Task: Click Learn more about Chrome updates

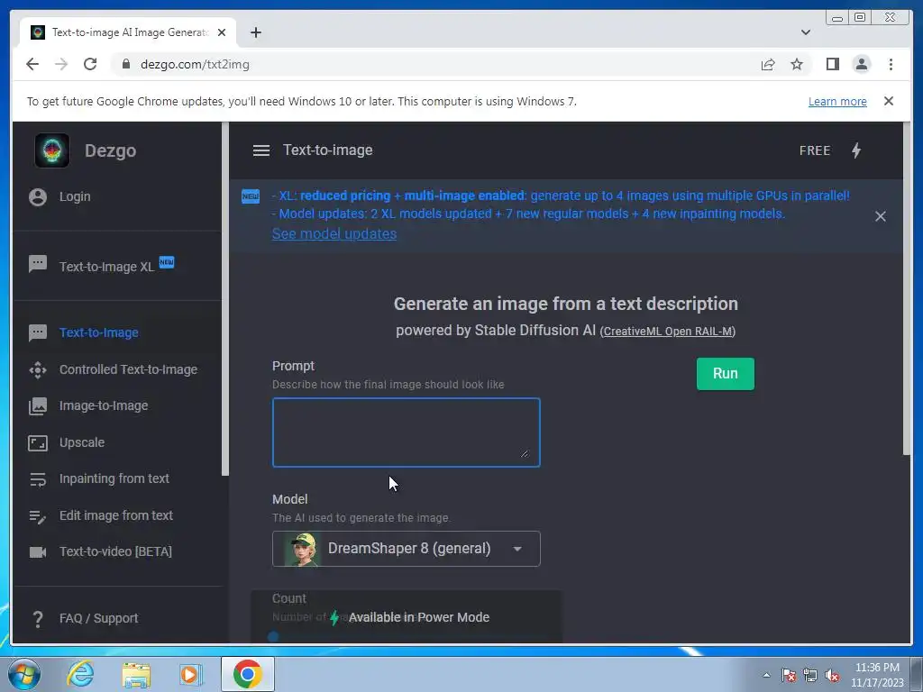Action: click(x=837, y=101)
